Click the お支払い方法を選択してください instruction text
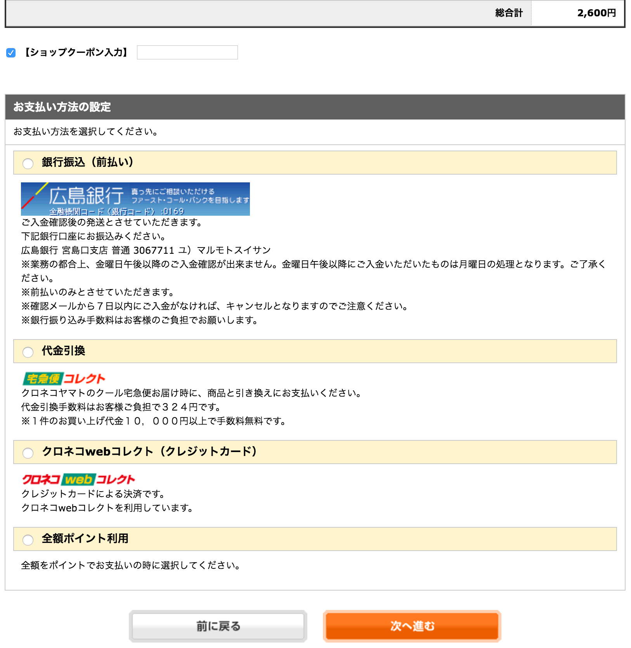The height and width of the screenshot is (648, 631). [86, 132]
